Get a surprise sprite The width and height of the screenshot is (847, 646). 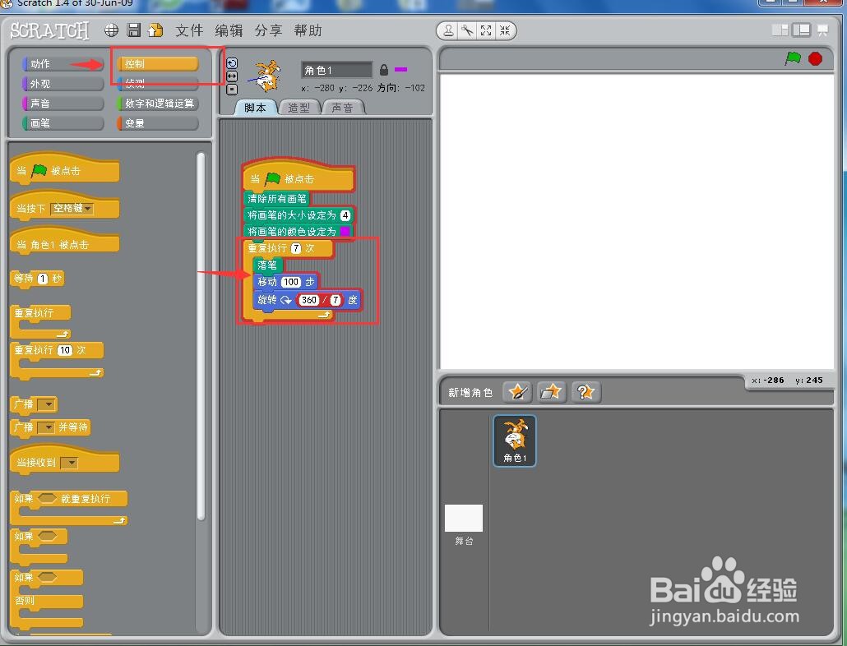coord(585,392)
